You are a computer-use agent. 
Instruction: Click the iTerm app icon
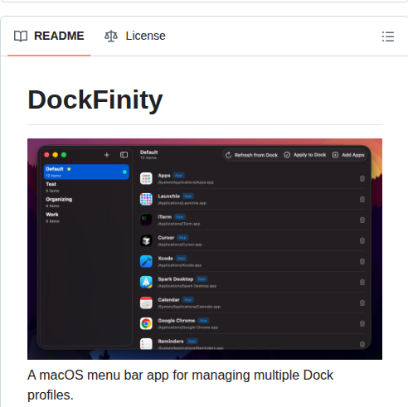pyautogui.click(x=146, y=220)
